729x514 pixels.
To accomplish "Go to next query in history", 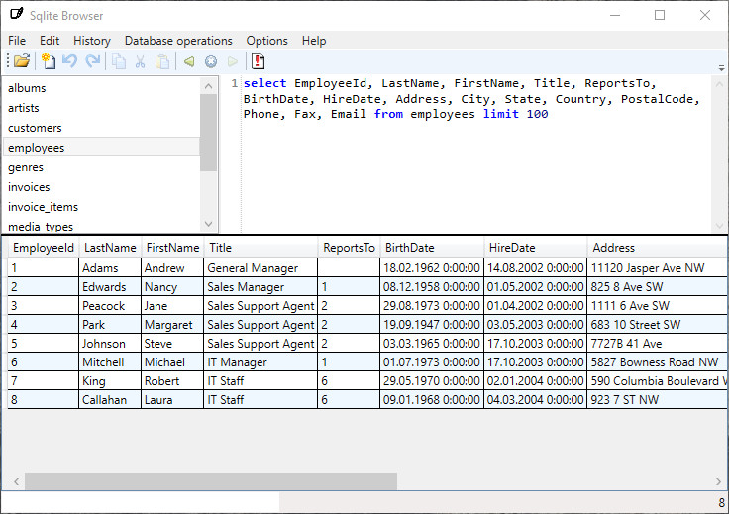I will click(x=233, y=61).
